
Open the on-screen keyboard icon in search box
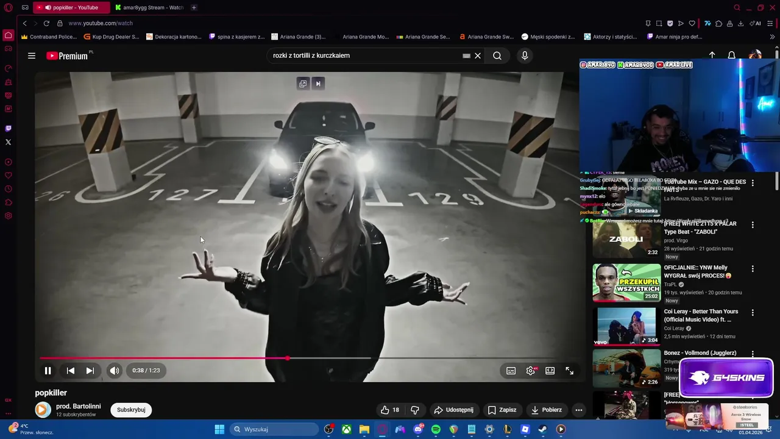point(466,55)
